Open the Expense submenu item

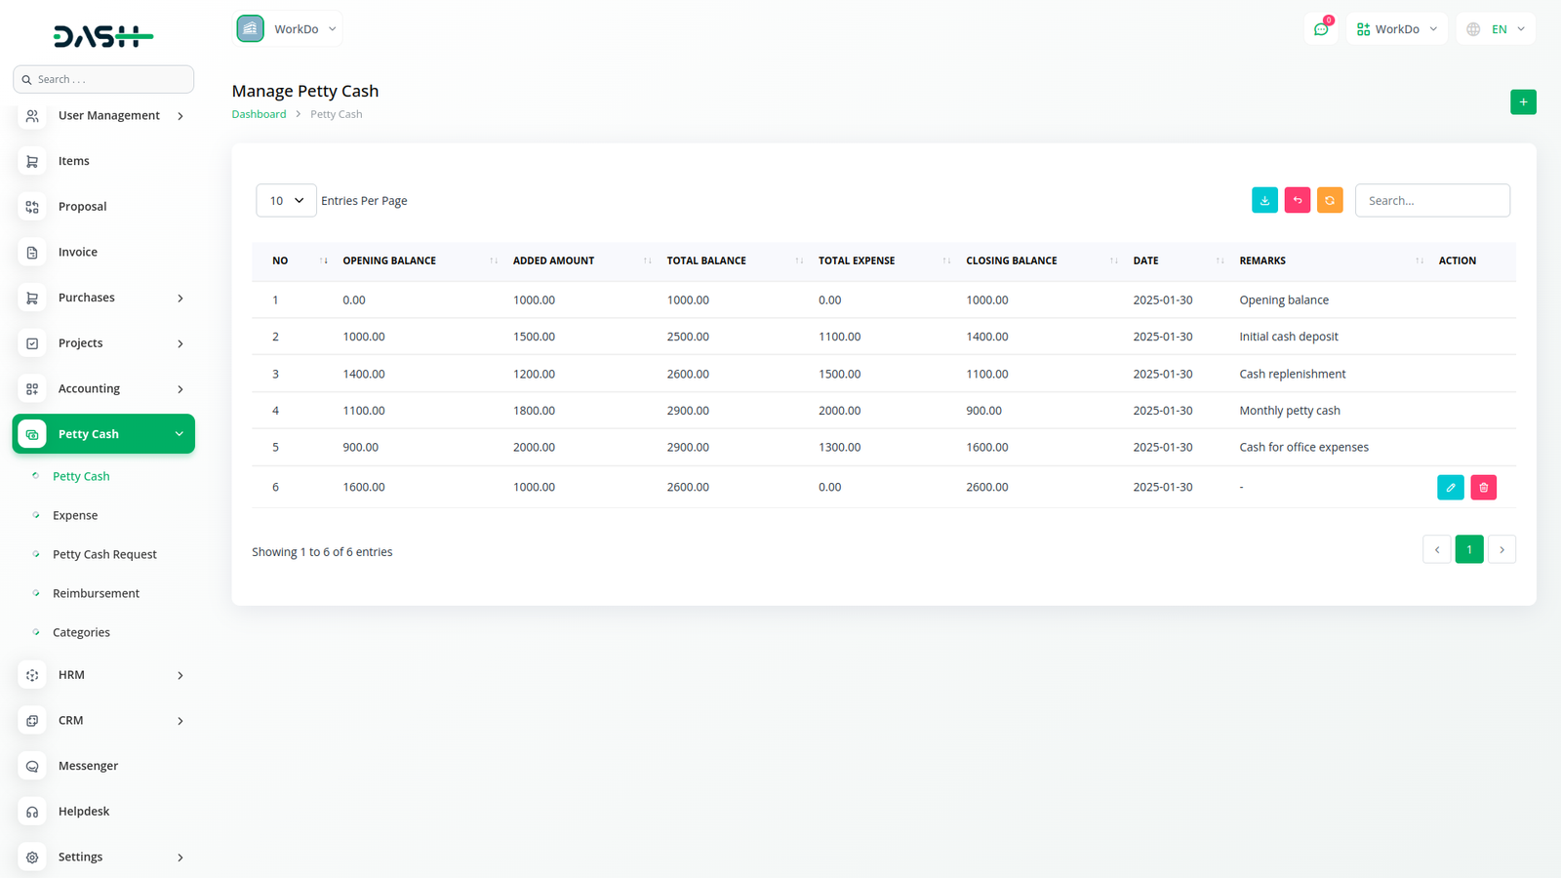75,515
